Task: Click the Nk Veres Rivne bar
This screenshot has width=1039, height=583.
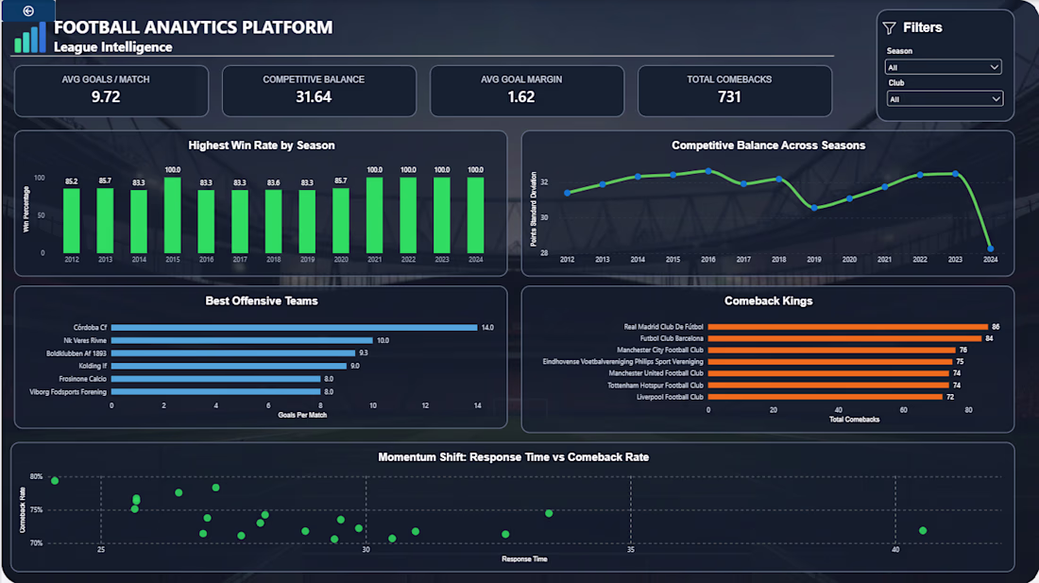Action: coord(242,340)
